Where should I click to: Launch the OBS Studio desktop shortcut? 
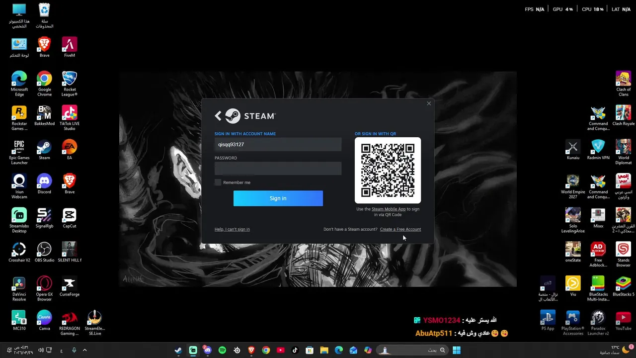[x=44, y=252]
